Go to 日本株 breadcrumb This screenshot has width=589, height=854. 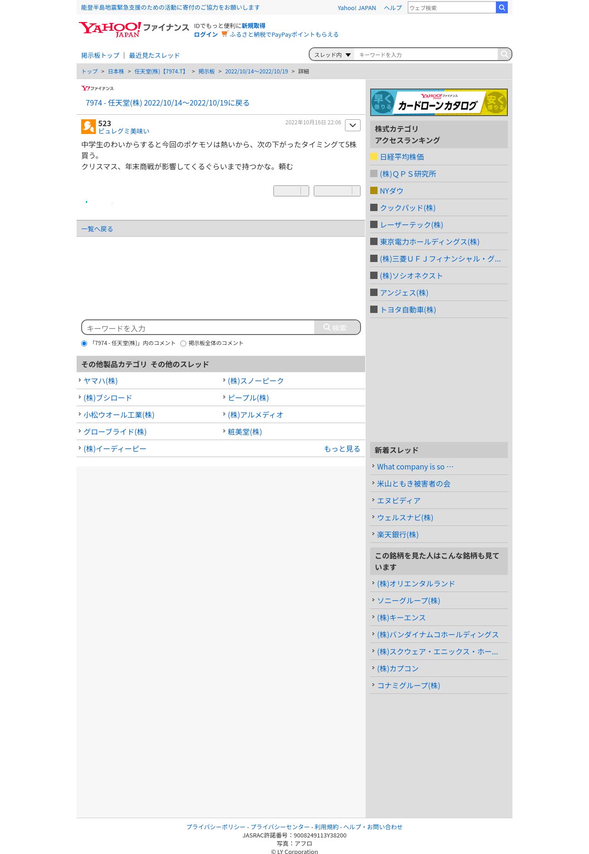point(116,72)
